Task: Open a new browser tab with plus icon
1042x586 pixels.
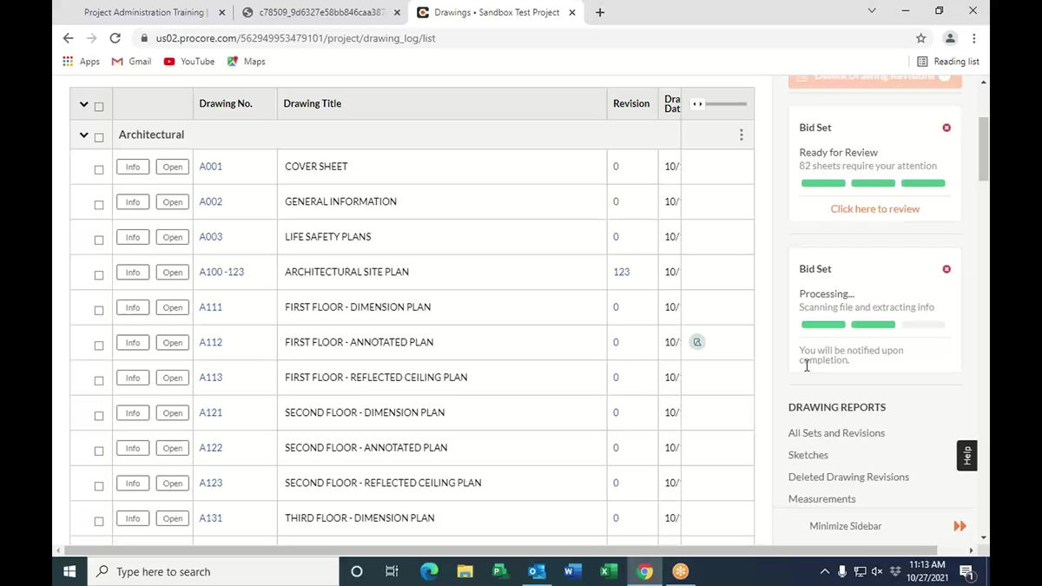Action: click(x=600, y=12)
